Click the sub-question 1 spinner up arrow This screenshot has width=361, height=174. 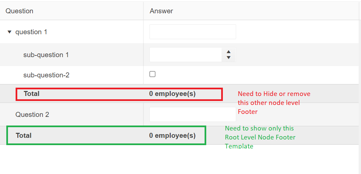[228, 52]
